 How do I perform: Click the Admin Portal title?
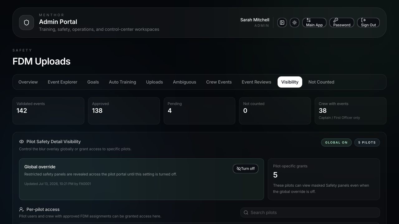pos(58,22)
